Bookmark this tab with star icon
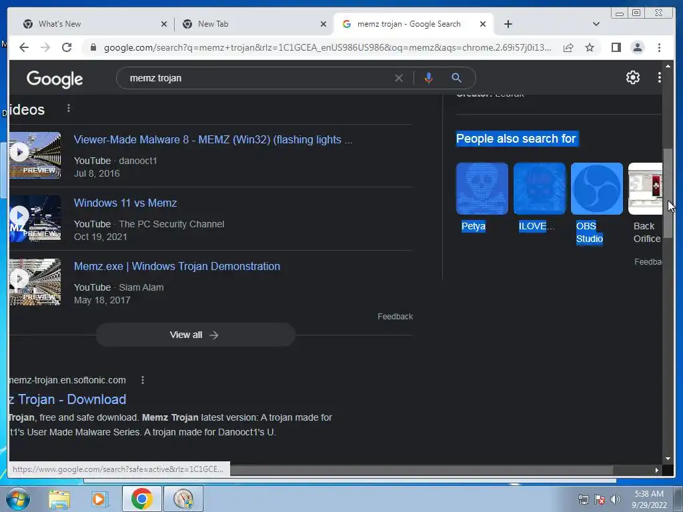683x512 pixels. [x=590, y=47]
